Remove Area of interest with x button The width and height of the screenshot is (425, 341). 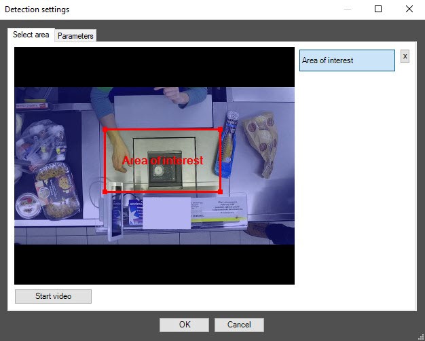(405, 56)
